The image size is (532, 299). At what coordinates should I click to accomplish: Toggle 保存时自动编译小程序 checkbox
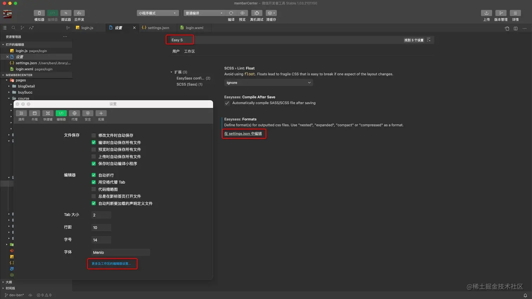pyautogui.click(x=94, y=163)
